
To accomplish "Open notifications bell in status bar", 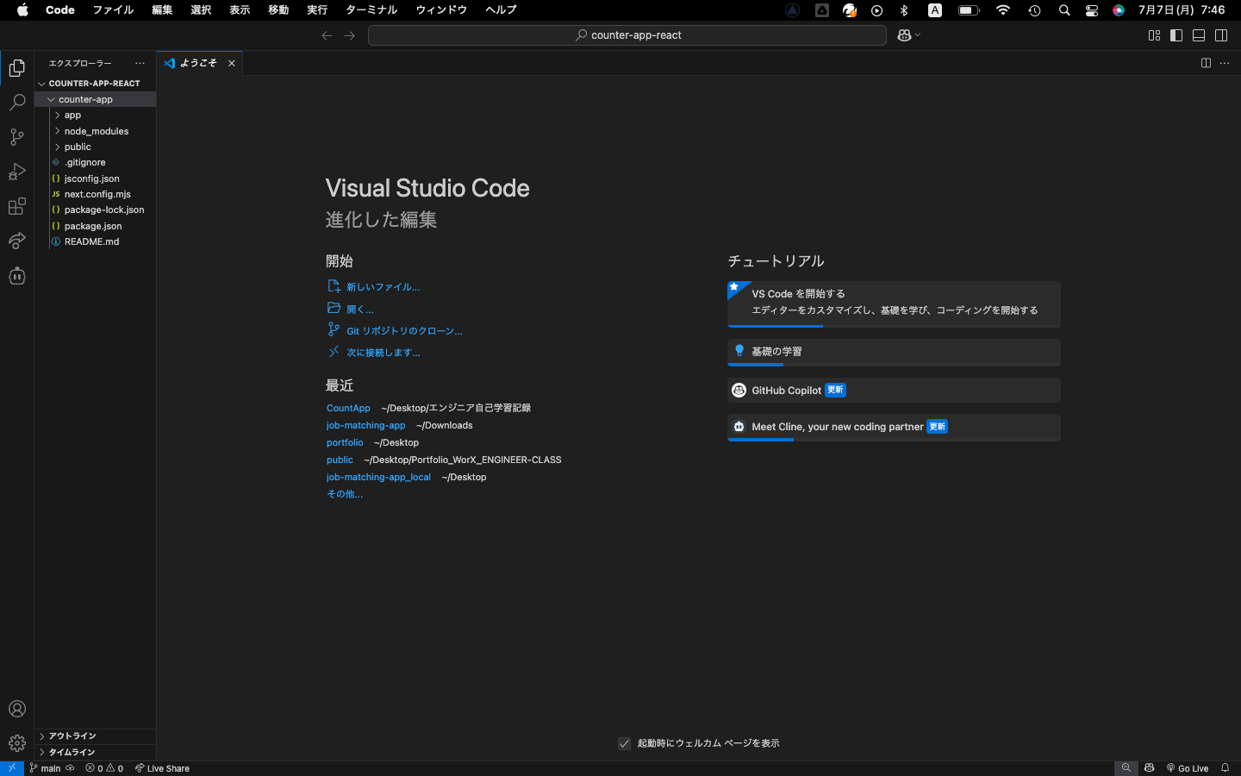I will (1225, 768).
